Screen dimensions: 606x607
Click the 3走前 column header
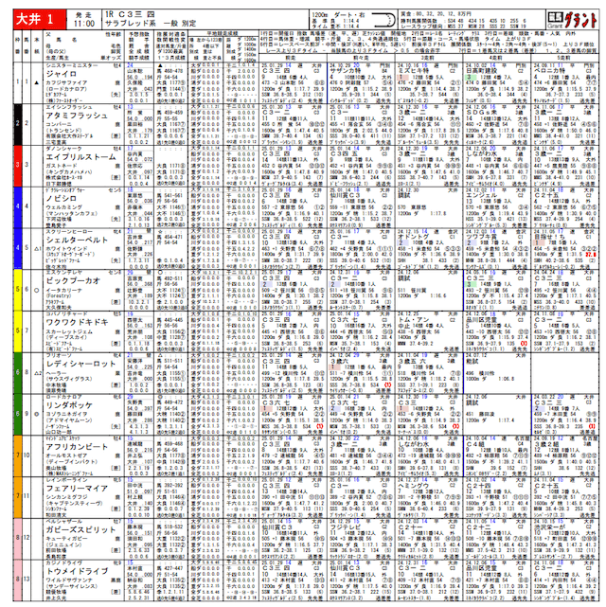428,58
